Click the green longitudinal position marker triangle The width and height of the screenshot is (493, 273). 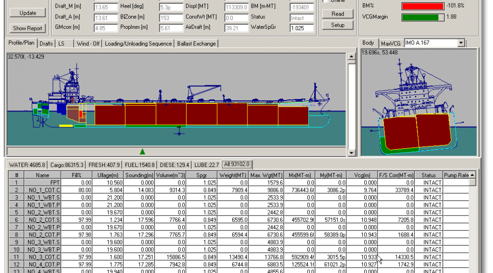pyautogui.click(x=142, y=152)
